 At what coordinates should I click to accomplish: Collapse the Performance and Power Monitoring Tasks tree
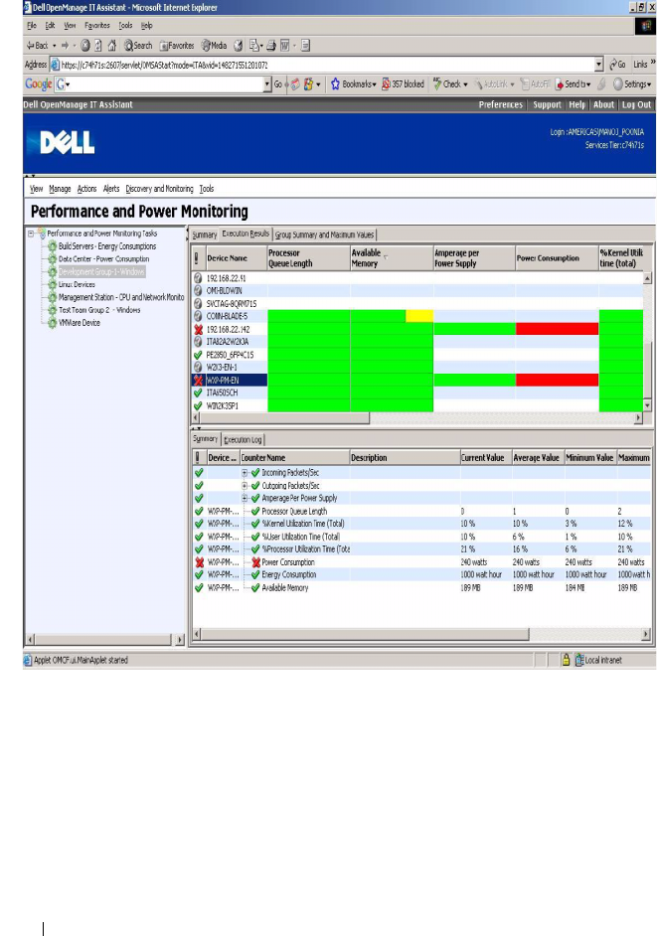[31, 234]
